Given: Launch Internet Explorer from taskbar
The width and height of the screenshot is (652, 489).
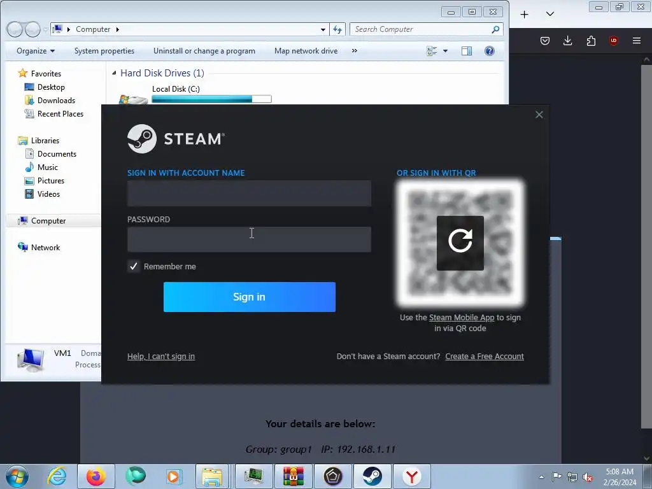Looking at the screenshot, I should click(x=56, y=476).
